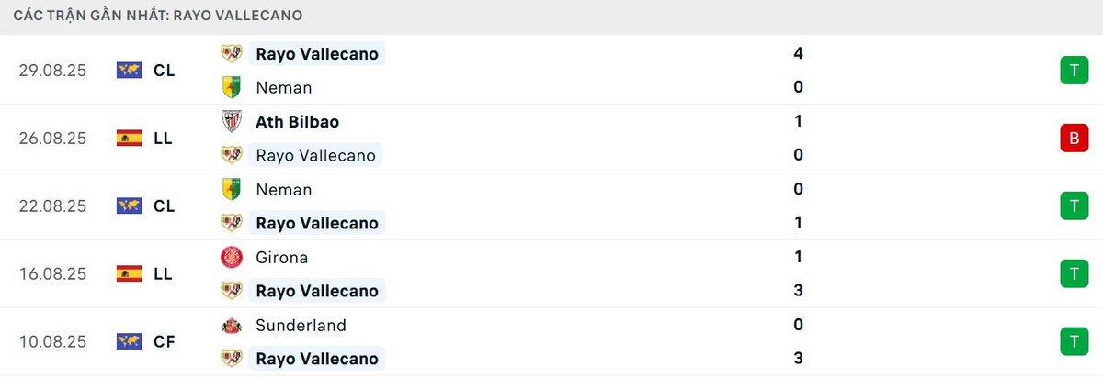
Task: Click the Spain flag on the 16.08.25 row
Action: coord(129,273)
